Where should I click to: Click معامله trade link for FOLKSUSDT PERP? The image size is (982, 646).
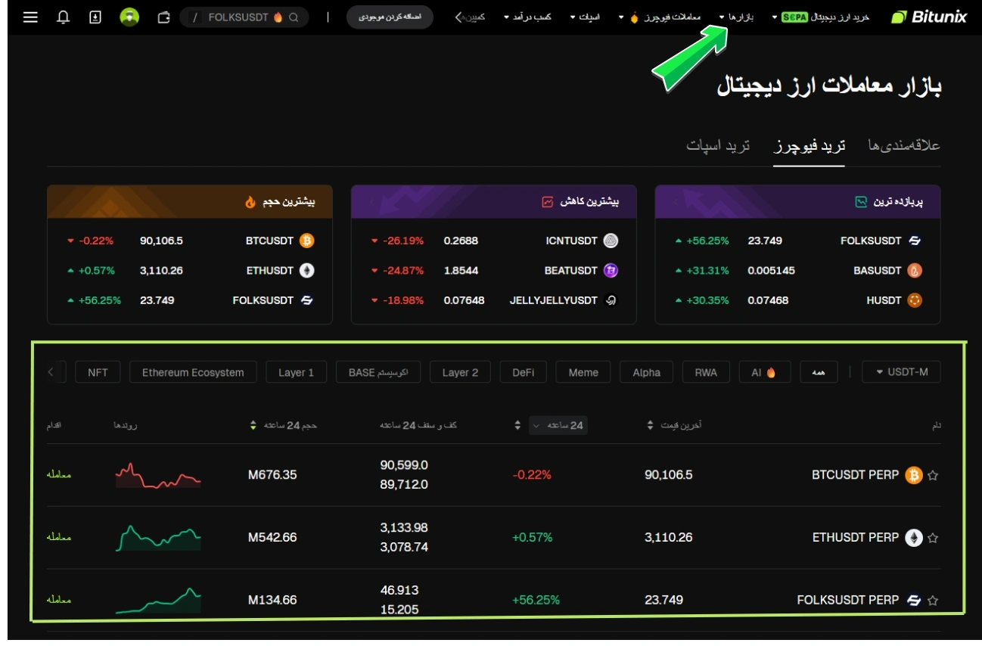coord(58,600)
